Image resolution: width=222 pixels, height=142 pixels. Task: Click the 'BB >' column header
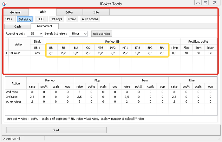(37, 48)
